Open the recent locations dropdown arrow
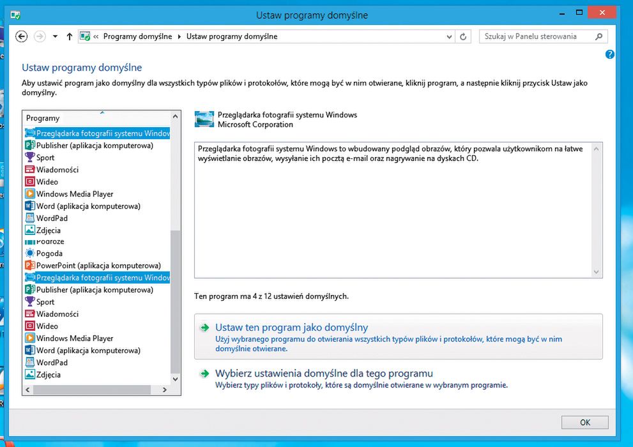Viewport: 633px width, 447px height. (x=56, y=36)
